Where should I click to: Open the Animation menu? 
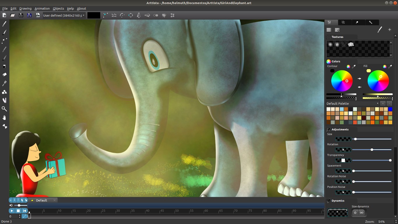coord(42,8)
